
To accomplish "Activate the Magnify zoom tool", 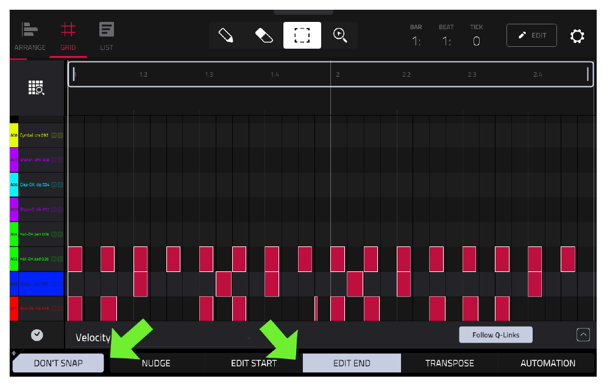I will click(340, 35).
